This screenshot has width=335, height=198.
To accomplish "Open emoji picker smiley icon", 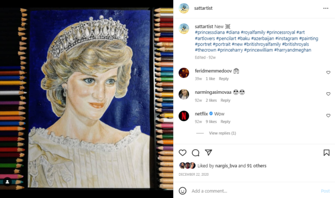I will (182, 191).
